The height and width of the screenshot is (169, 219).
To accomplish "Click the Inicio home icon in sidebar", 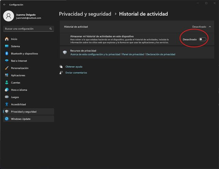I will (x=7, y=39).
